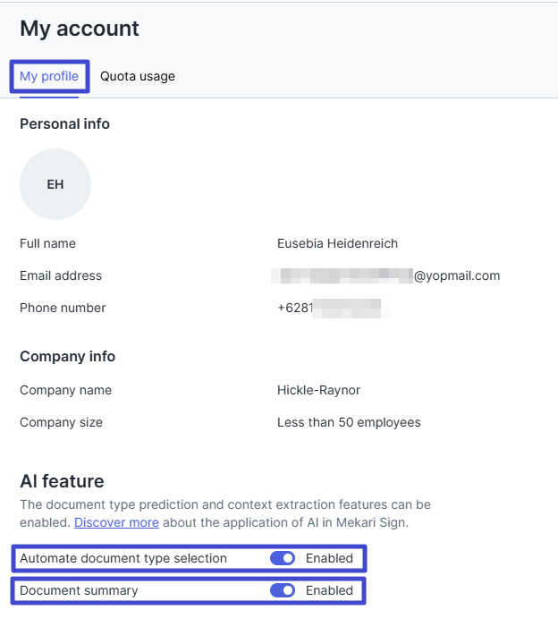This screenshot has height=635, width=558.
Task: Click the Hickle-Raynor company name
Action: (x=318, y=390)
